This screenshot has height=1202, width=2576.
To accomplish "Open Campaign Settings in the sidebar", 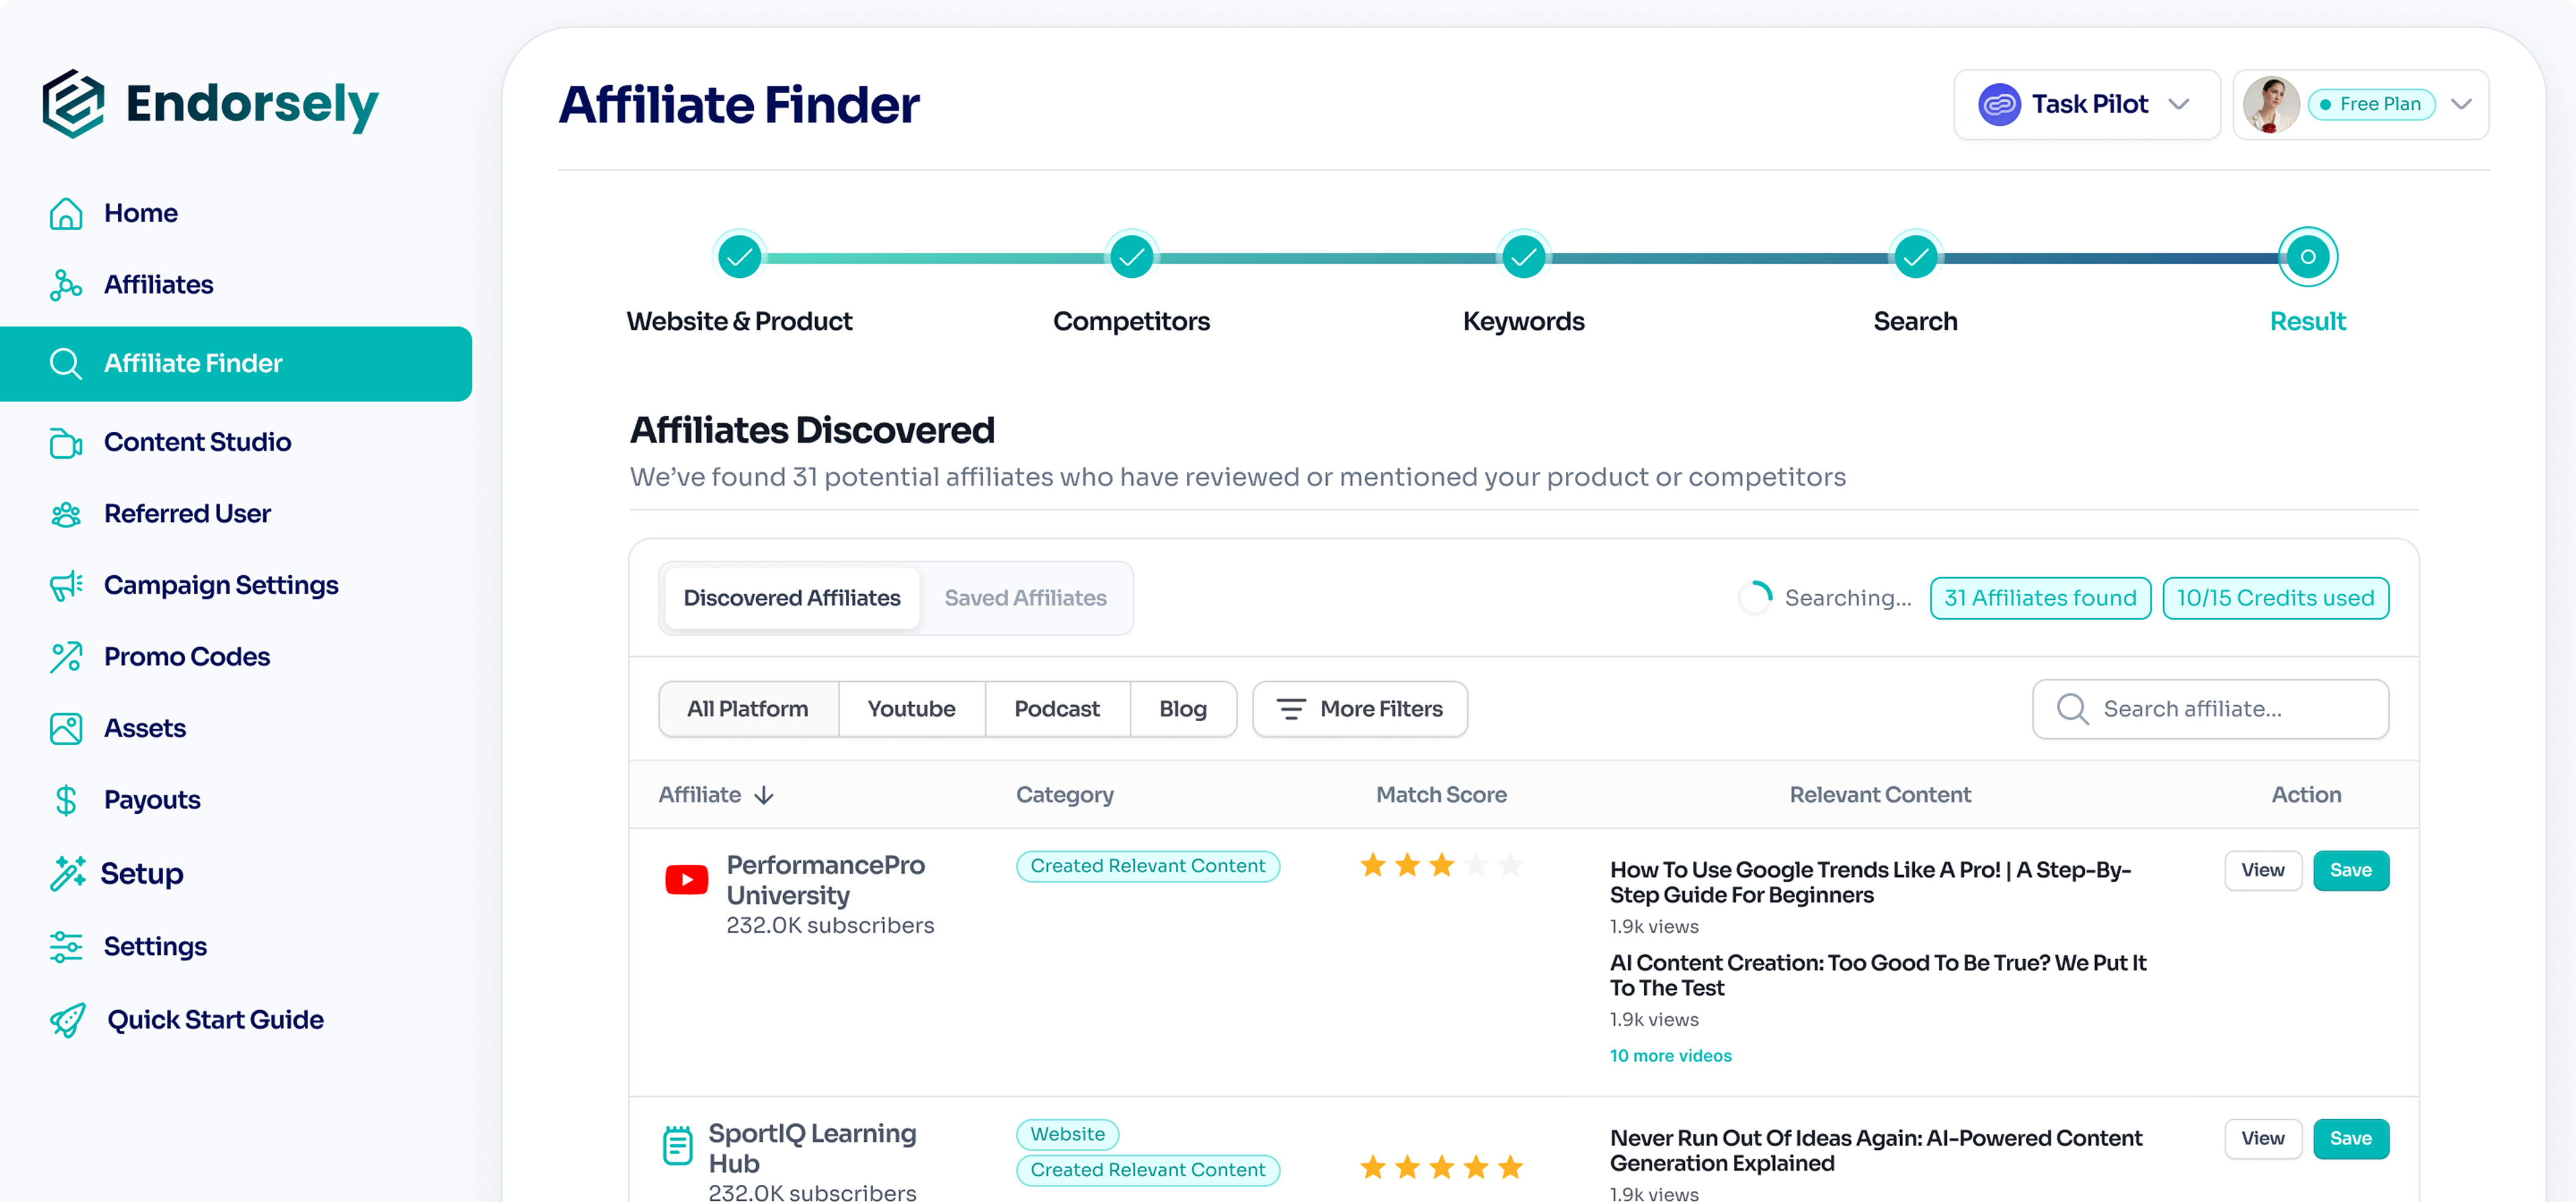I will tap(221, 585).
